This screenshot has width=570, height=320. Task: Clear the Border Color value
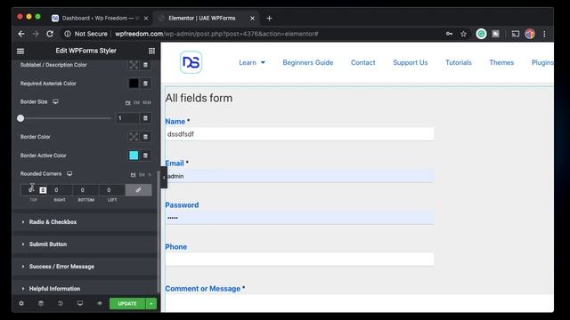145,137
